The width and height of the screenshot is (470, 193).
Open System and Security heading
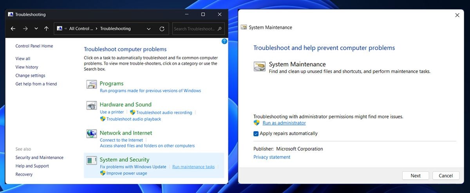tap(125, 159)
